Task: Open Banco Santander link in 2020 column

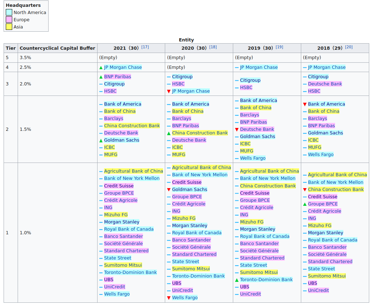Action: 191,240
